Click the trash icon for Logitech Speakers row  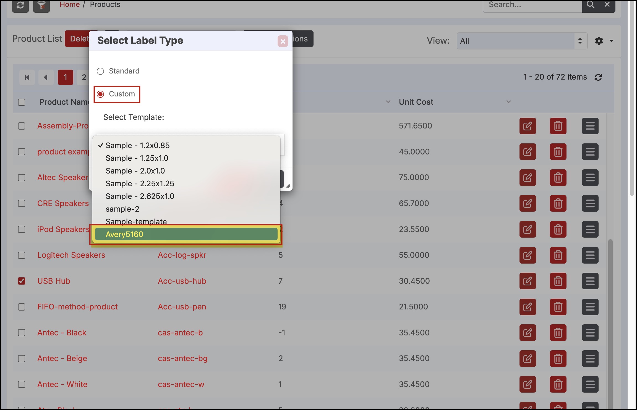[558, 255]
